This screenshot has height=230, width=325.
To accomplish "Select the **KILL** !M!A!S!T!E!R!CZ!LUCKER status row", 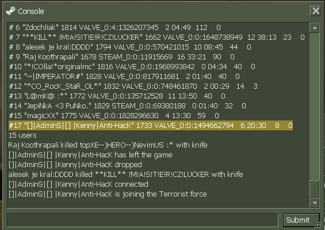I will [156, 37].
